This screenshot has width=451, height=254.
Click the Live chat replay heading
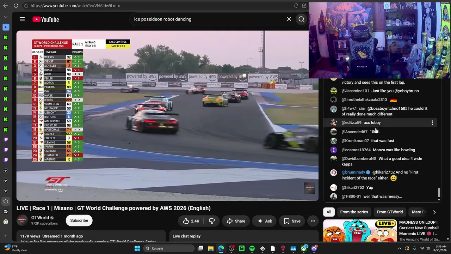pyautogui.click(x=187, y=236)
